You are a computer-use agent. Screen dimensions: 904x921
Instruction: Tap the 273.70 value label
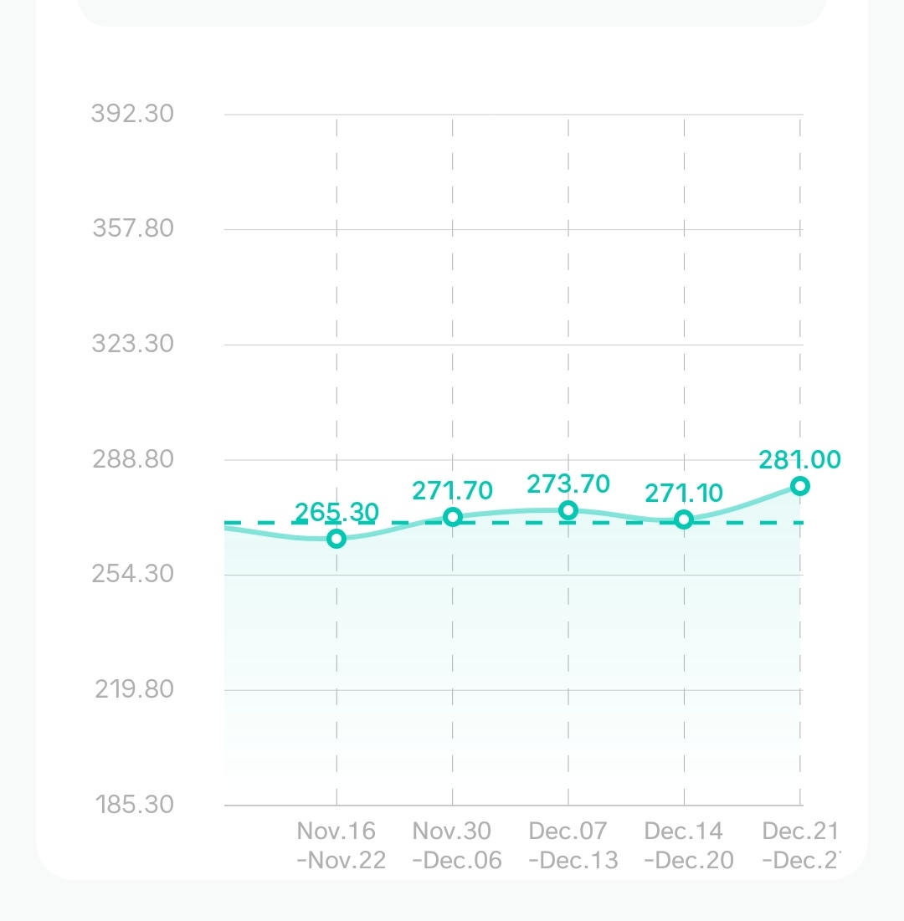[x=568, y=484]
